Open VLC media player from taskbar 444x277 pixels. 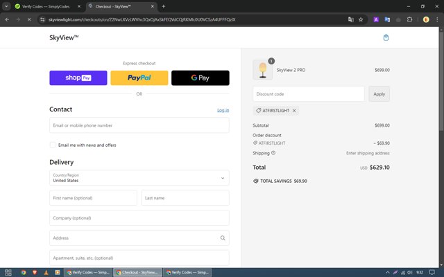click(x=46, y=272)
